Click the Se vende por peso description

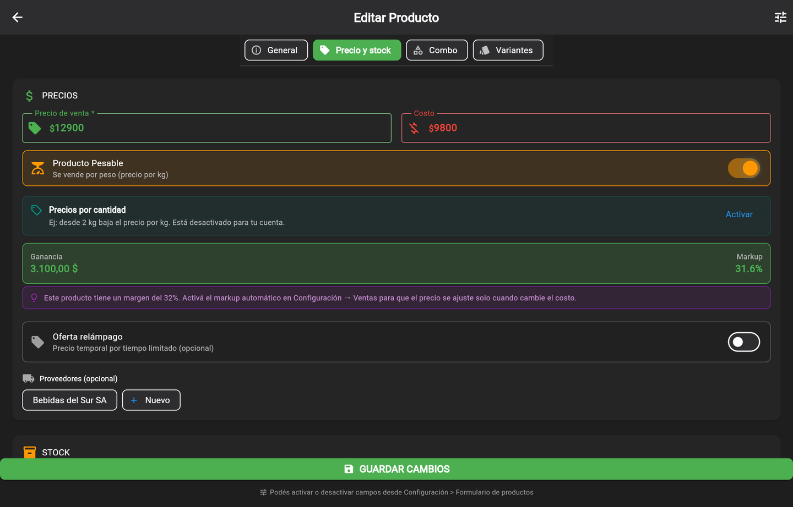pyautogui.click(x=111, y=175)
